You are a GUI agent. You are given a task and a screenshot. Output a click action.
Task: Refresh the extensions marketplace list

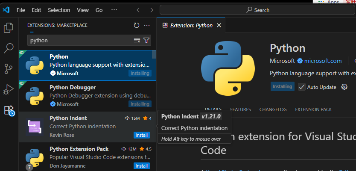coord(136,26)
